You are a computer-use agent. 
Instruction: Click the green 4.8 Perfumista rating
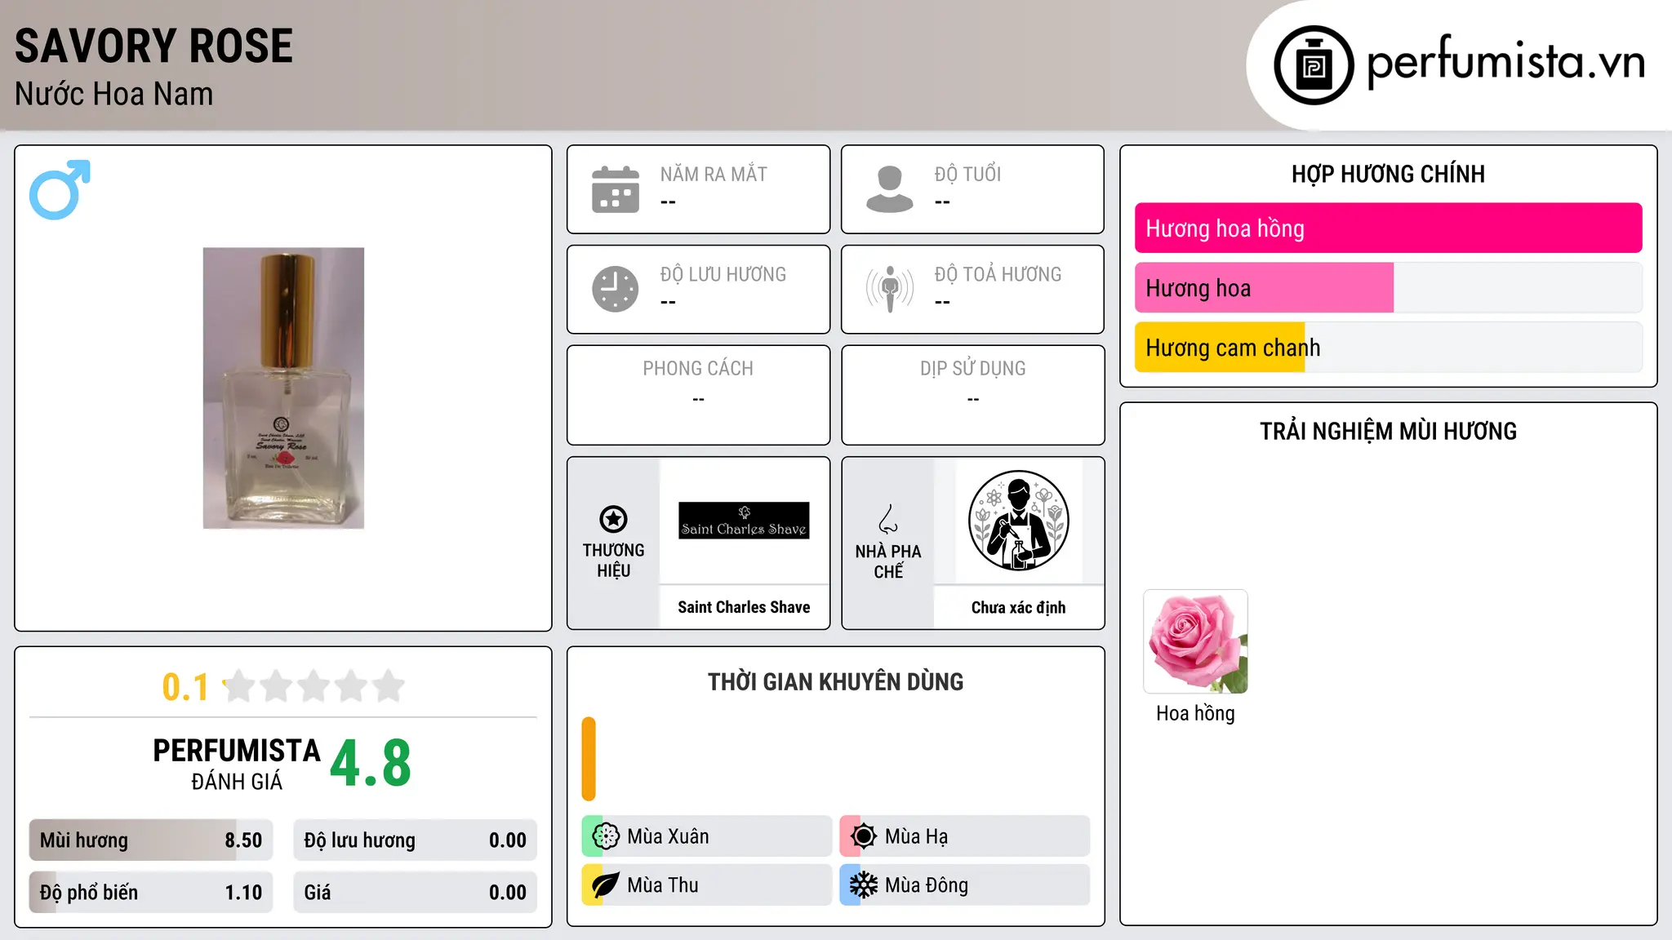pos(371,764)
